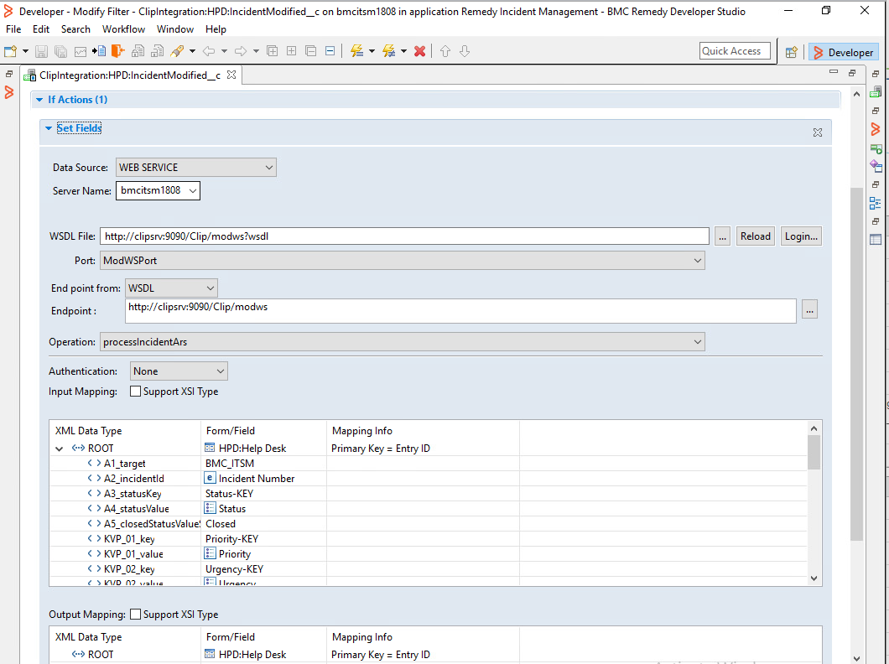This screenshot has height=664, width=889.
Task: Click the import document arrow icon
Action: coord(99,51)
